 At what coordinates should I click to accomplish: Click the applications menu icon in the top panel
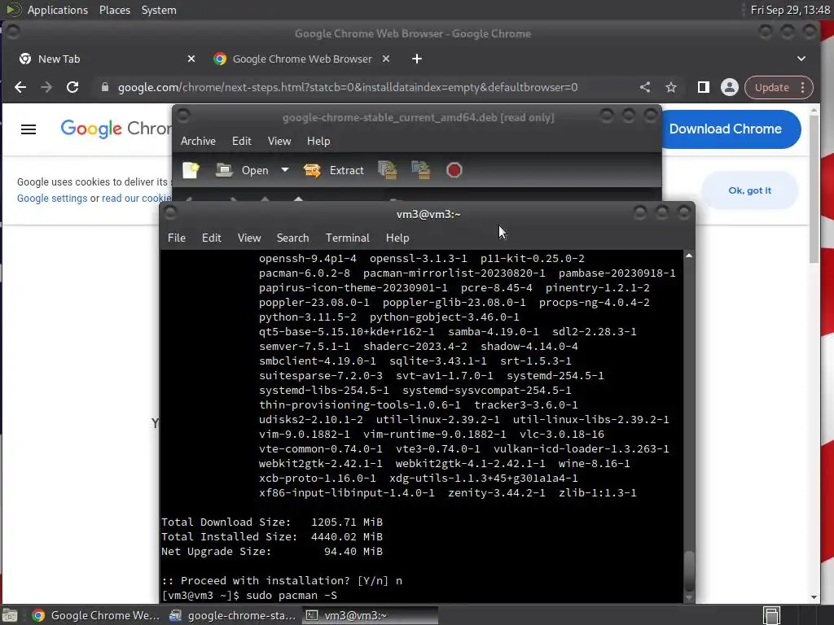[13, 10]
